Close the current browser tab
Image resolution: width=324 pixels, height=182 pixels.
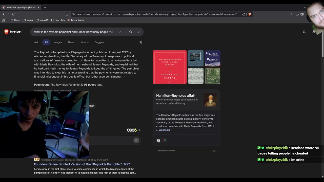(x=38, y=7)
